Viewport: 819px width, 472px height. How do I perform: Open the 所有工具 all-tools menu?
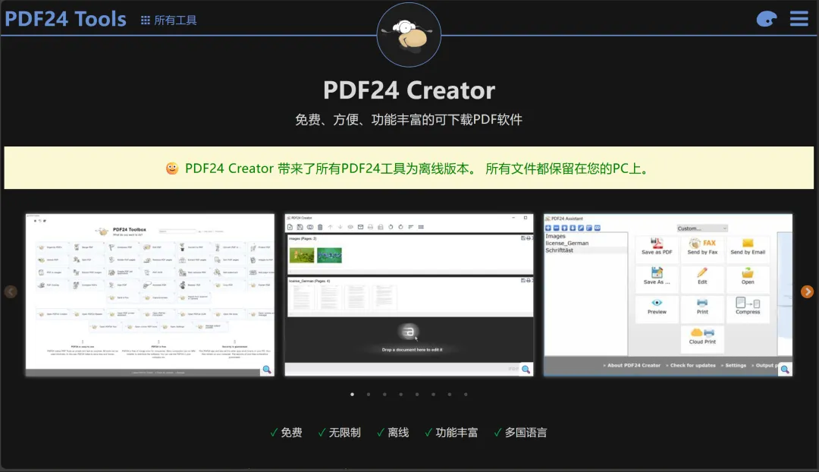click(168, 20)
